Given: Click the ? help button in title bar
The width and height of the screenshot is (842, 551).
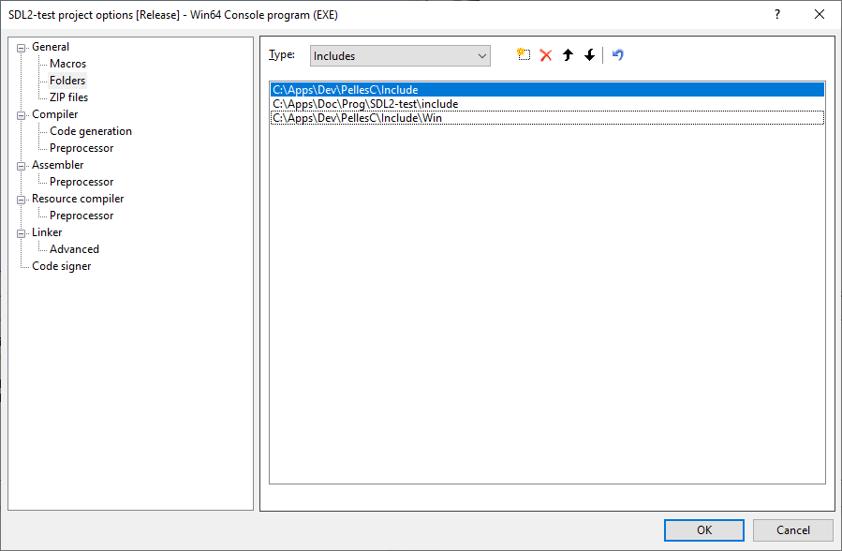Looking at the screenshot, I should point(777,14).
